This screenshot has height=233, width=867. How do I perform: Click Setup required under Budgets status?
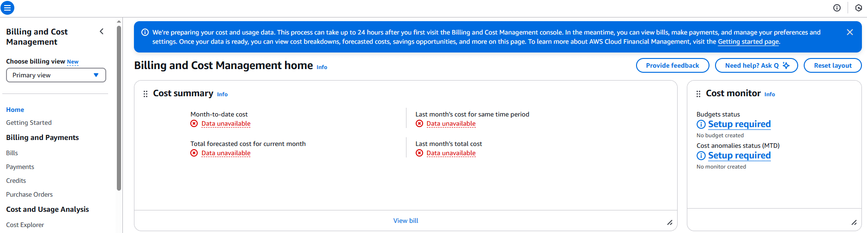tap(739, 124)
